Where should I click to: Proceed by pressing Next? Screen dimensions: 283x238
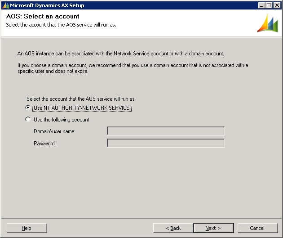[x=213, y=228]
